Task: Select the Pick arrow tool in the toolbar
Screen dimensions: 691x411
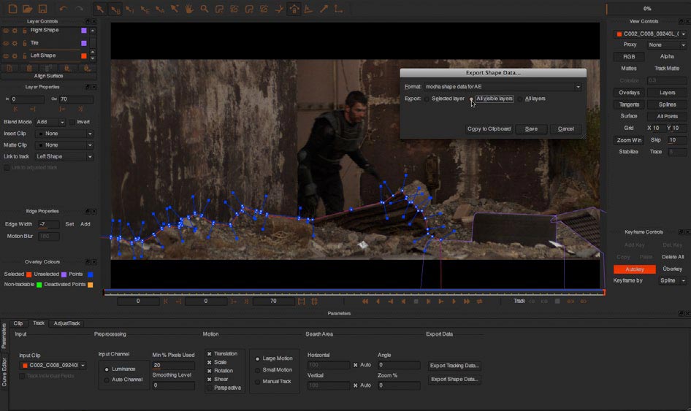Action: coord(100,9)
